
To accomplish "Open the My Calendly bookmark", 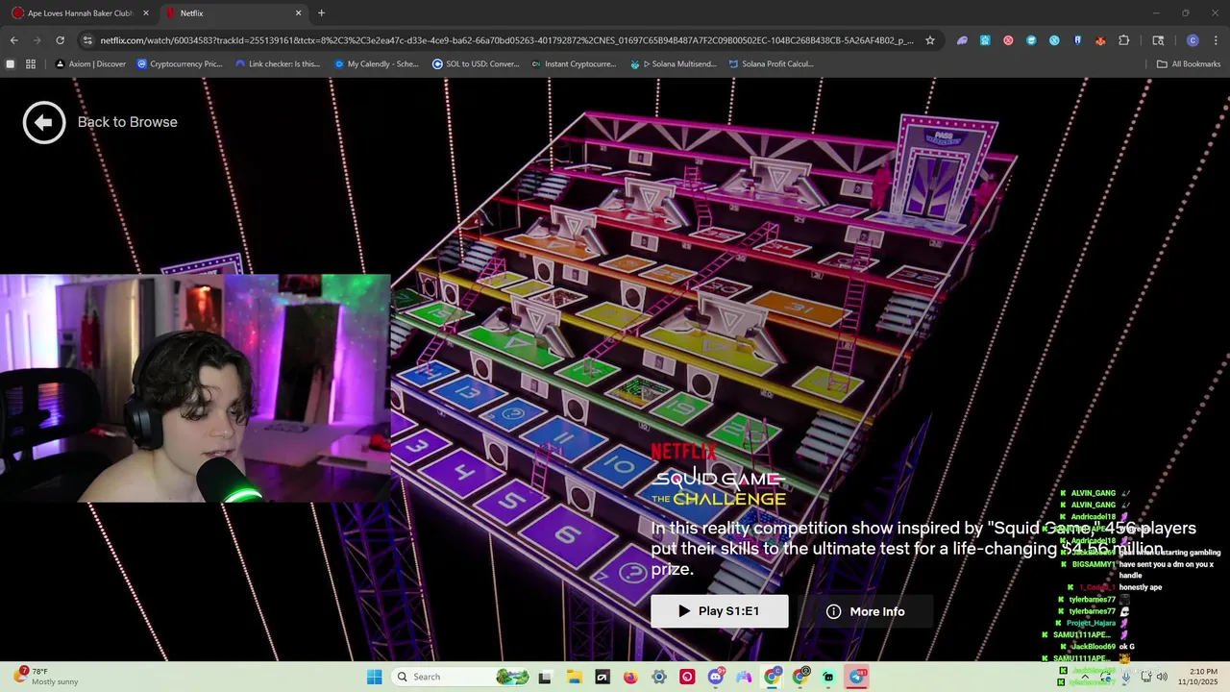I will coord(377,64).
